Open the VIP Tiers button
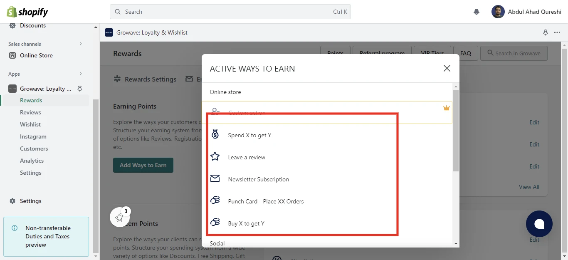The height and width of the screenshot is (260, 568). (432, 53)
